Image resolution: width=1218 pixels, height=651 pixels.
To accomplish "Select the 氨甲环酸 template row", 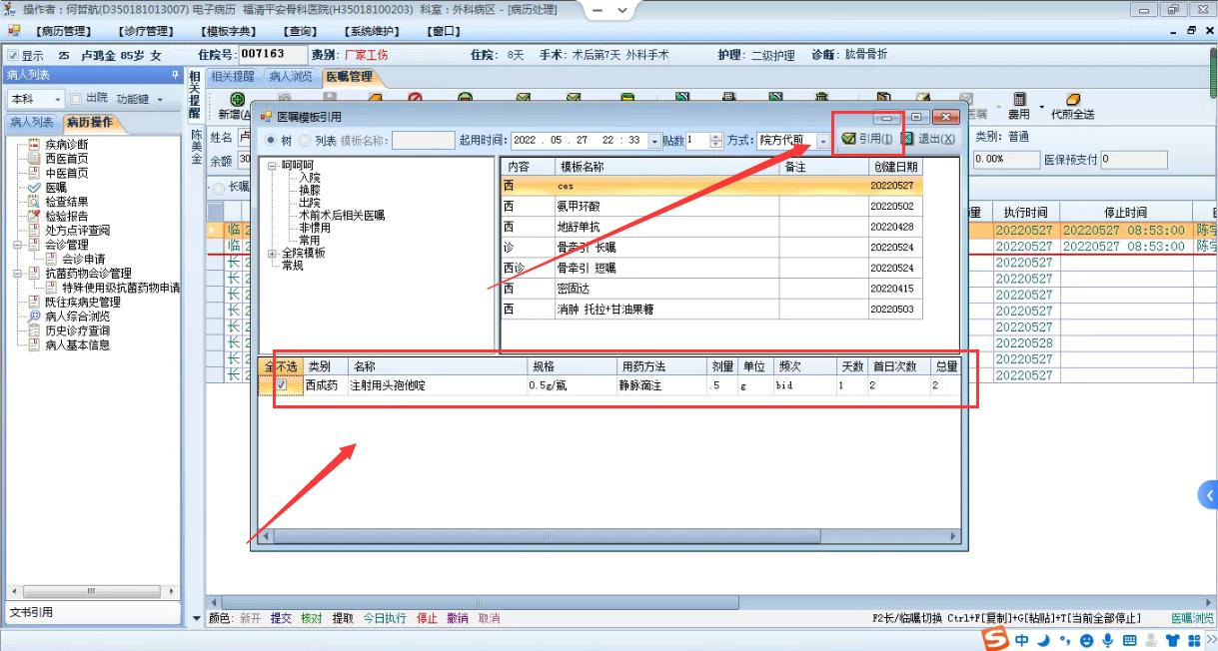I will click(x=711, y=206).
